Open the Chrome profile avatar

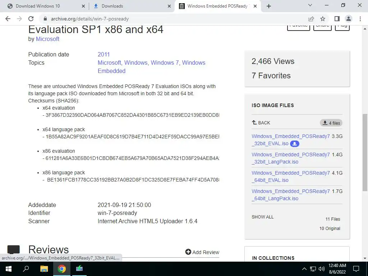click(349, 19)
